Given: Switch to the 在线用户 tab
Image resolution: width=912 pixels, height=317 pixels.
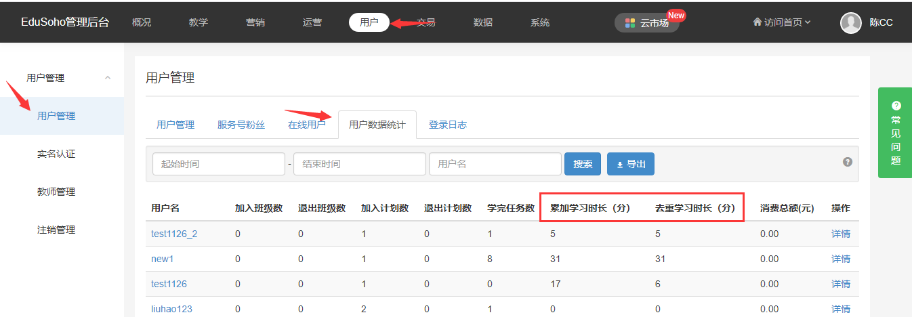Looking at the screenshot, I should pos(306,125).
